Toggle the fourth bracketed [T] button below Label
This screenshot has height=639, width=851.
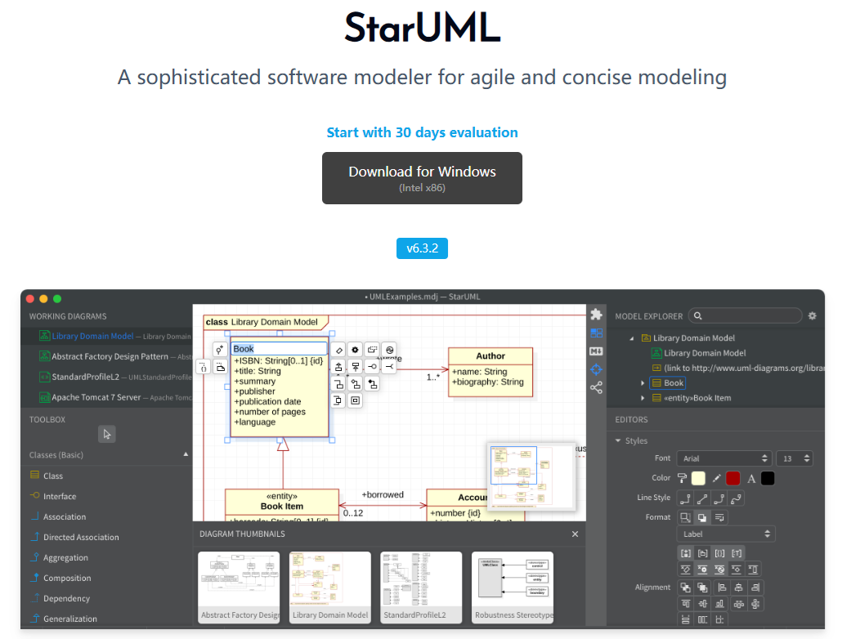737,553
